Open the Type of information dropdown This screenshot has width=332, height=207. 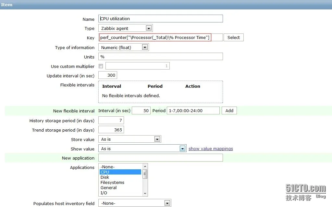(124, 47)
